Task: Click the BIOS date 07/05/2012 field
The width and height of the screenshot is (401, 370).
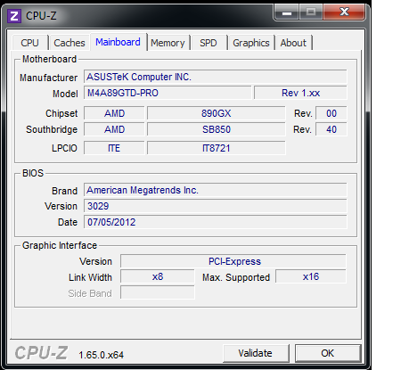Action: [x=215, y=222]
